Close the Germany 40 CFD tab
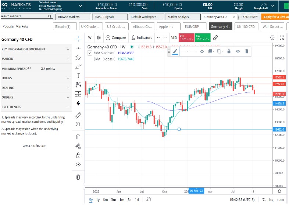The height and width of the screenshot is (209, 289). pyautogui.click(x=234, y=17)
